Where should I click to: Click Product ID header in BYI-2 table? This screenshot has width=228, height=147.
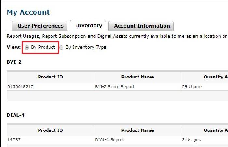click(x=50, y=77)
